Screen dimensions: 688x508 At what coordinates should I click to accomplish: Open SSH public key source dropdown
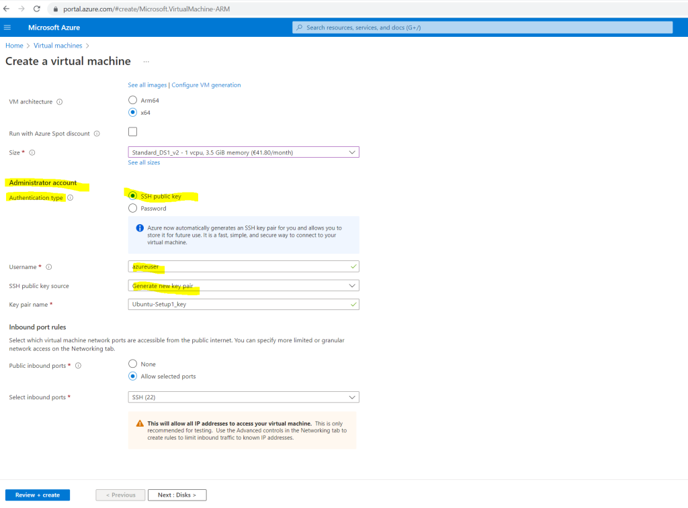point(243,286)
